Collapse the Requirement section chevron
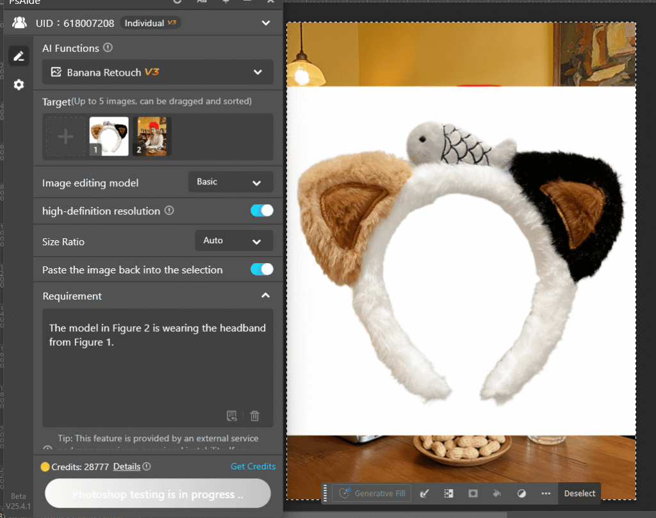Viewport: 656px width, 518px height. (x=265, y=296)
